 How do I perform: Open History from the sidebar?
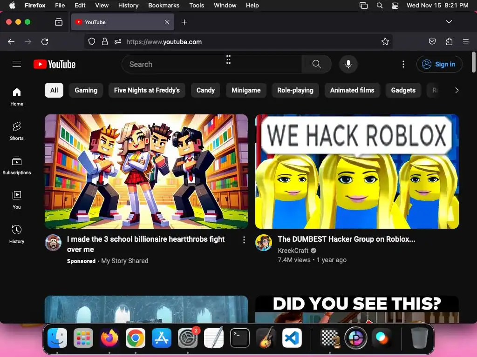tap(17, 234)
